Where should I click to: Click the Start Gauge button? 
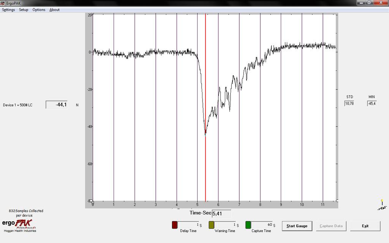pos(297,226)
